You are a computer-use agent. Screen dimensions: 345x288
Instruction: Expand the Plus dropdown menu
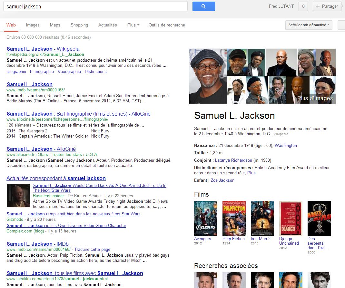click(x=133, y=25)
